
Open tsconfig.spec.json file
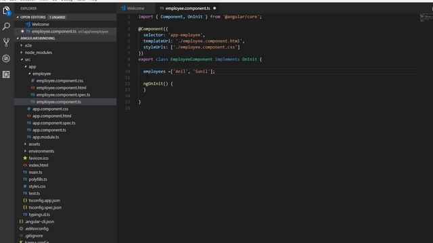tap(66, 208)
